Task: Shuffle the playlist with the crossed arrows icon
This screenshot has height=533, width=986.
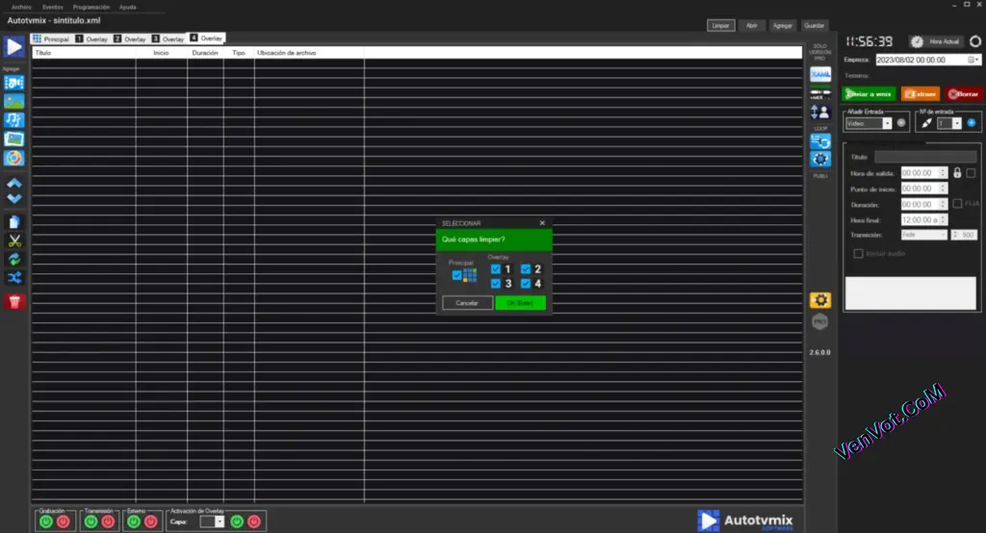Action: point(14,278)
